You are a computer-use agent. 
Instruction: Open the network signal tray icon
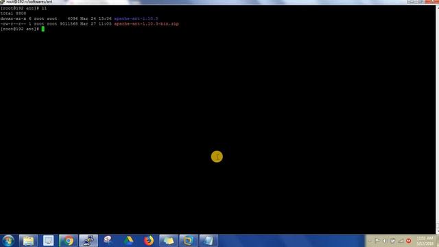pyautogui.click(x=401, y=241)
